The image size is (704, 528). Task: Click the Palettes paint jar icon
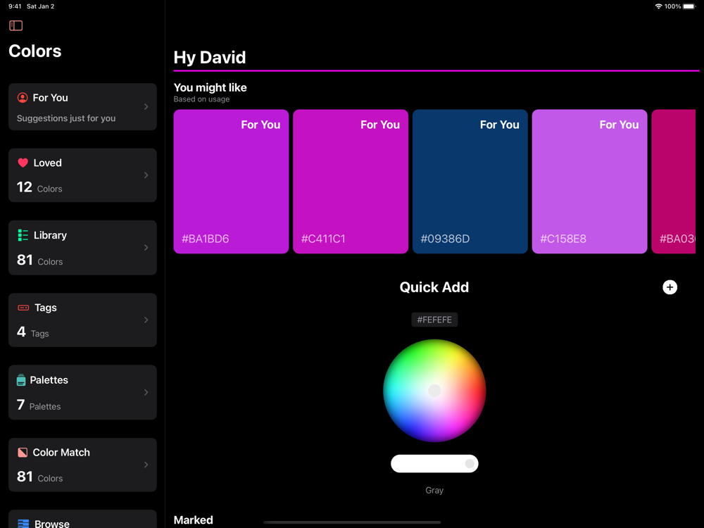pyautogui.click(x=21, y=380)
